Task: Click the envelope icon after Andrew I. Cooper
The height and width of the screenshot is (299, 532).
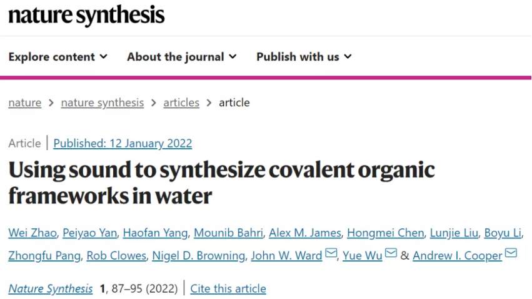Action: click(511, 253)
